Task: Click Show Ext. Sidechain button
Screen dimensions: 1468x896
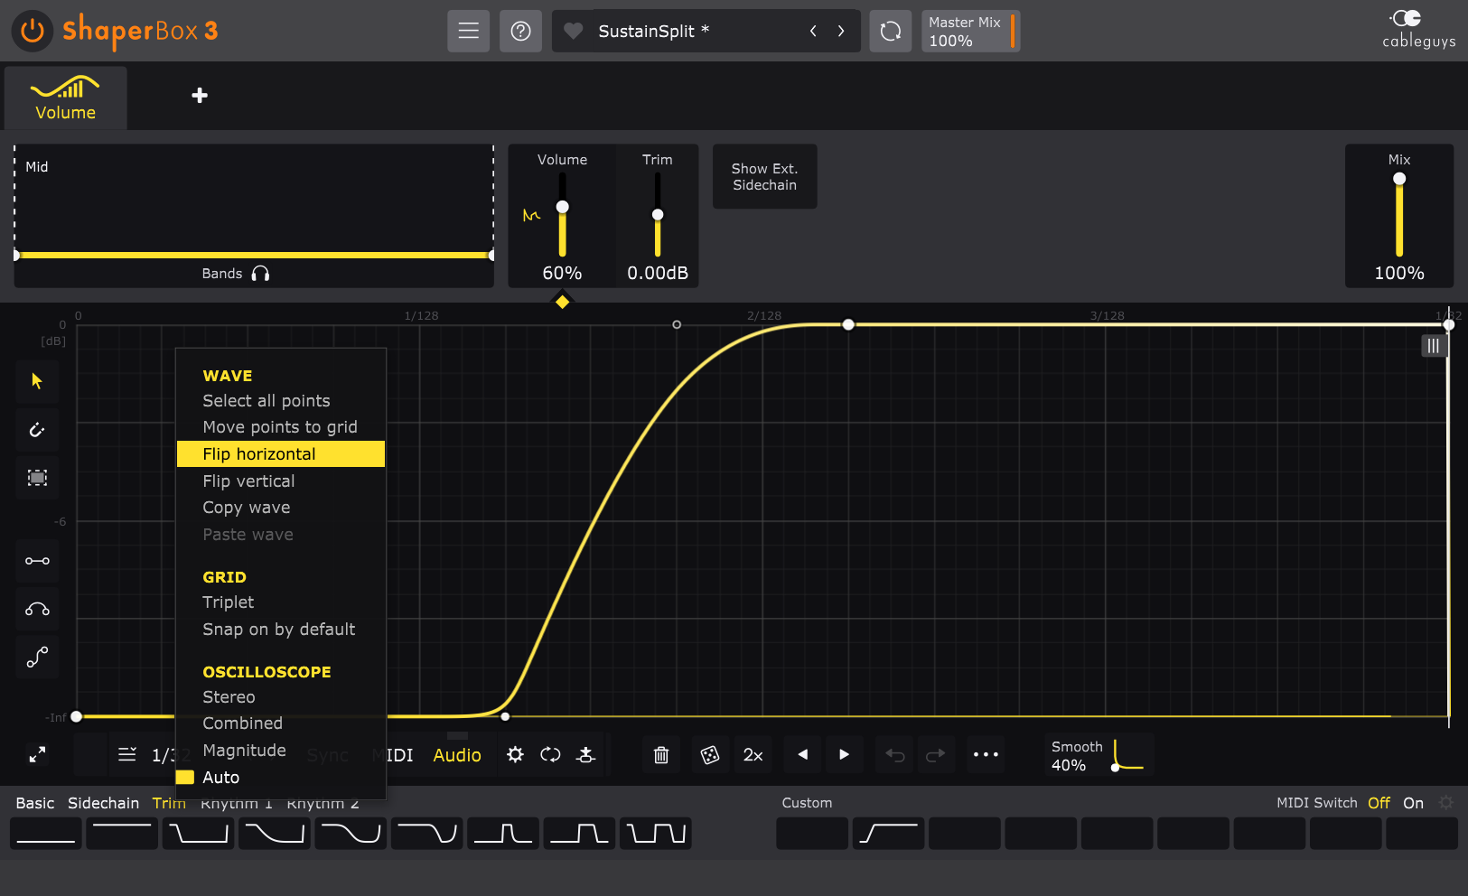Action: 764,176
